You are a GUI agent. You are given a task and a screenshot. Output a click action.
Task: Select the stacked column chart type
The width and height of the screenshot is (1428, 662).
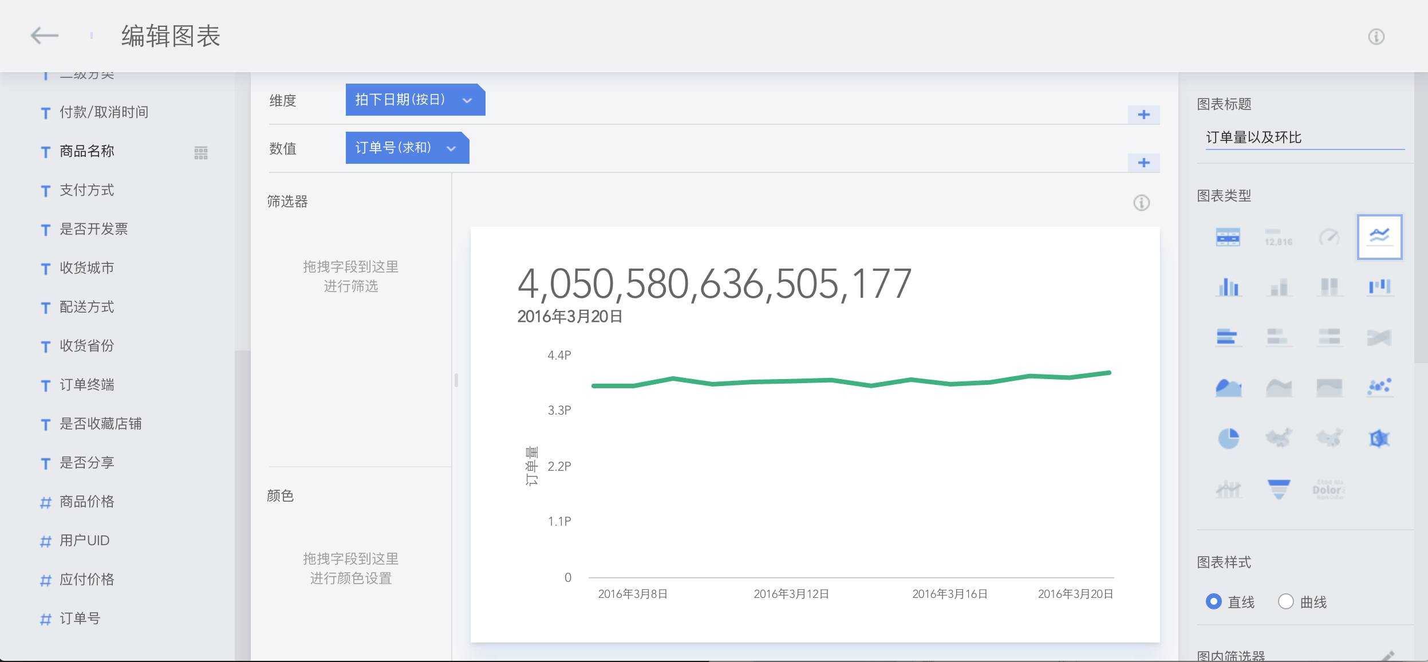[x=1279, y=287]
